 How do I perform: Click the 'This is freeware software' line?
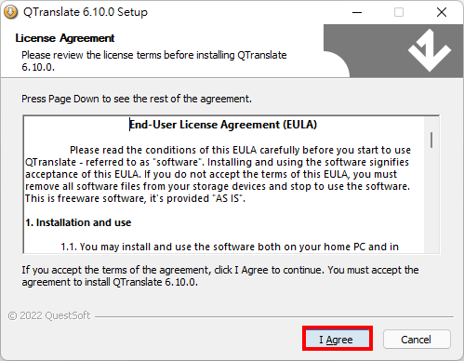tap(135, 198)
